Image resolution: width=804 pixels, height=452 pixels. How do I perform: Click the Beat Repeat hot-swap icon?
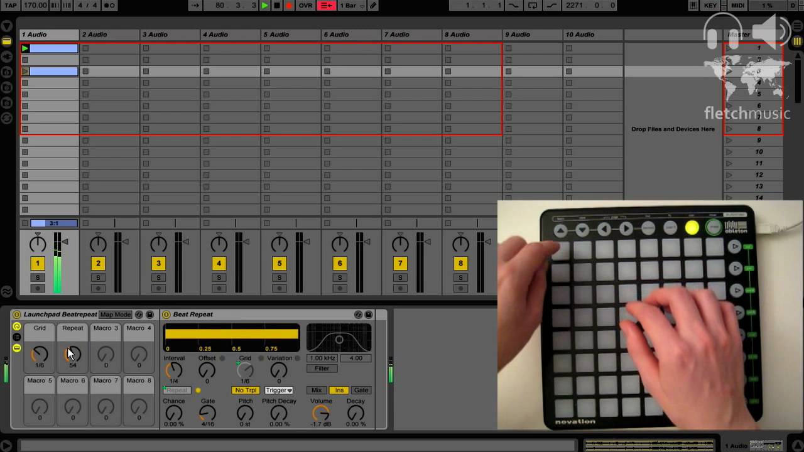coord(358,315)
